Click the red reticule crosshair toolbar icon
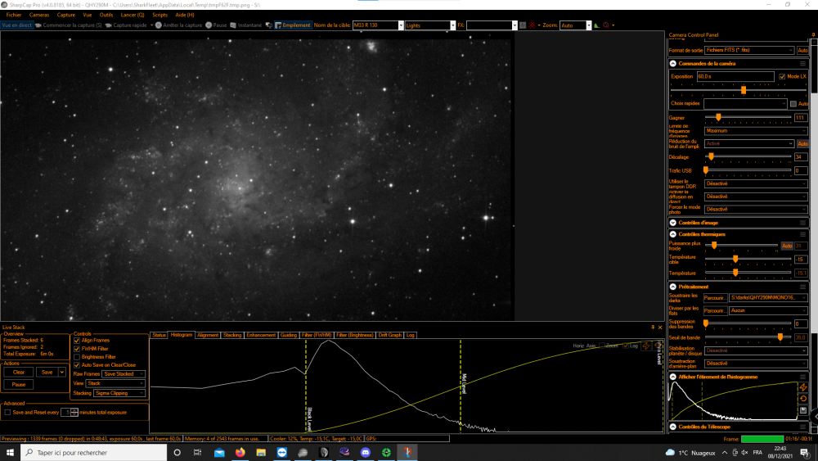Image resolution: width=818 pixels, height=461 pixels. pos(533,25)
